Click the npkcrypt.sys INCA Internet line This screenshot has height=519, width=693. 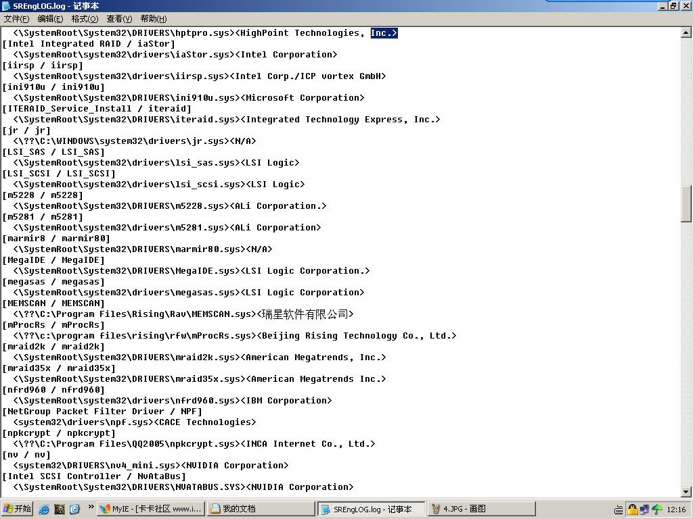(x=194, y=444)
